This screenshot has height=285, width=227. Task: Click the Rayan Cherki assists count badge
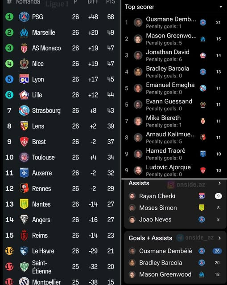click(218, 196)
